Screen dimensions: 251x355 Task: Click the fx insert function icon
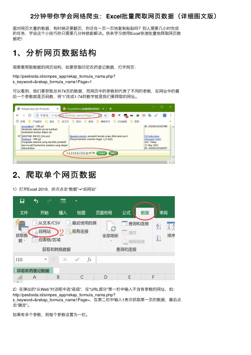tap(89, 259)
